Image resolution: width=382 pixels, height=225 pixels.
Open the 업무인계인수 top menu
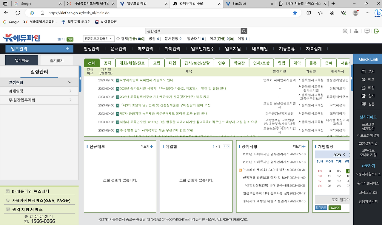[x=203, y=49]
